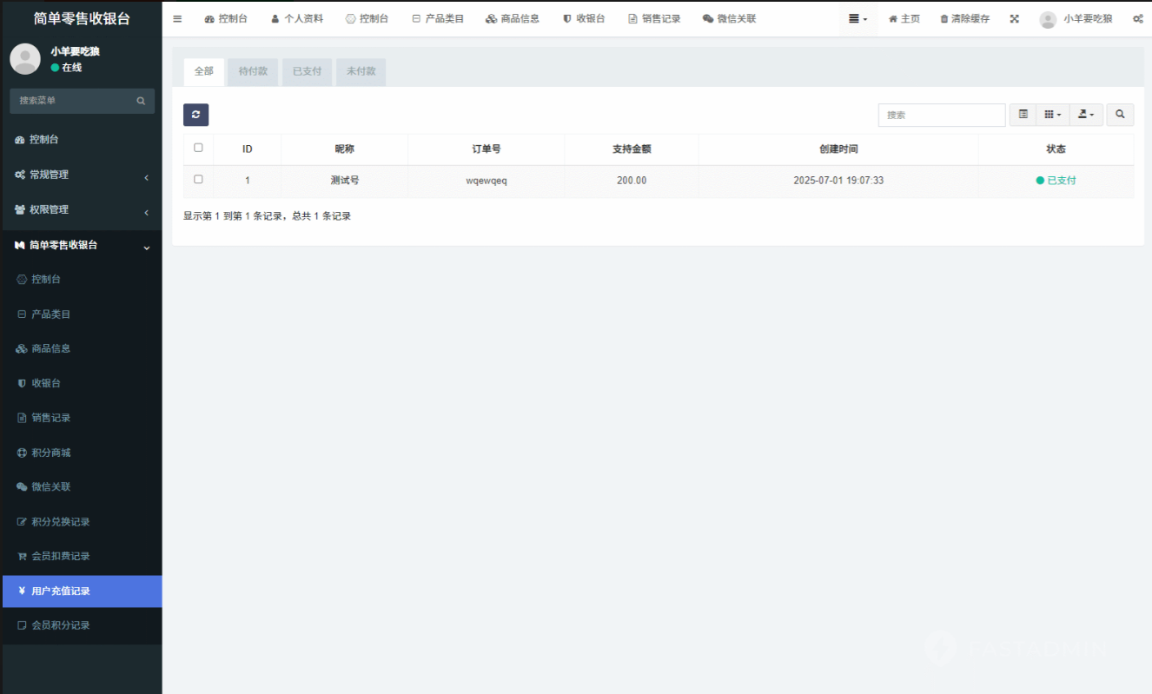This screenshot has height=694, width=1152.
Task: Click the table 搜索 input field
Action: pos(941,115)
